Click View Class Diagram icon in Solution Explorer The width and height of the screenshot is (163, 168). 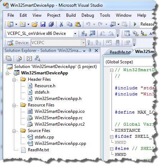pyautogui.click(x=38, y=58)
